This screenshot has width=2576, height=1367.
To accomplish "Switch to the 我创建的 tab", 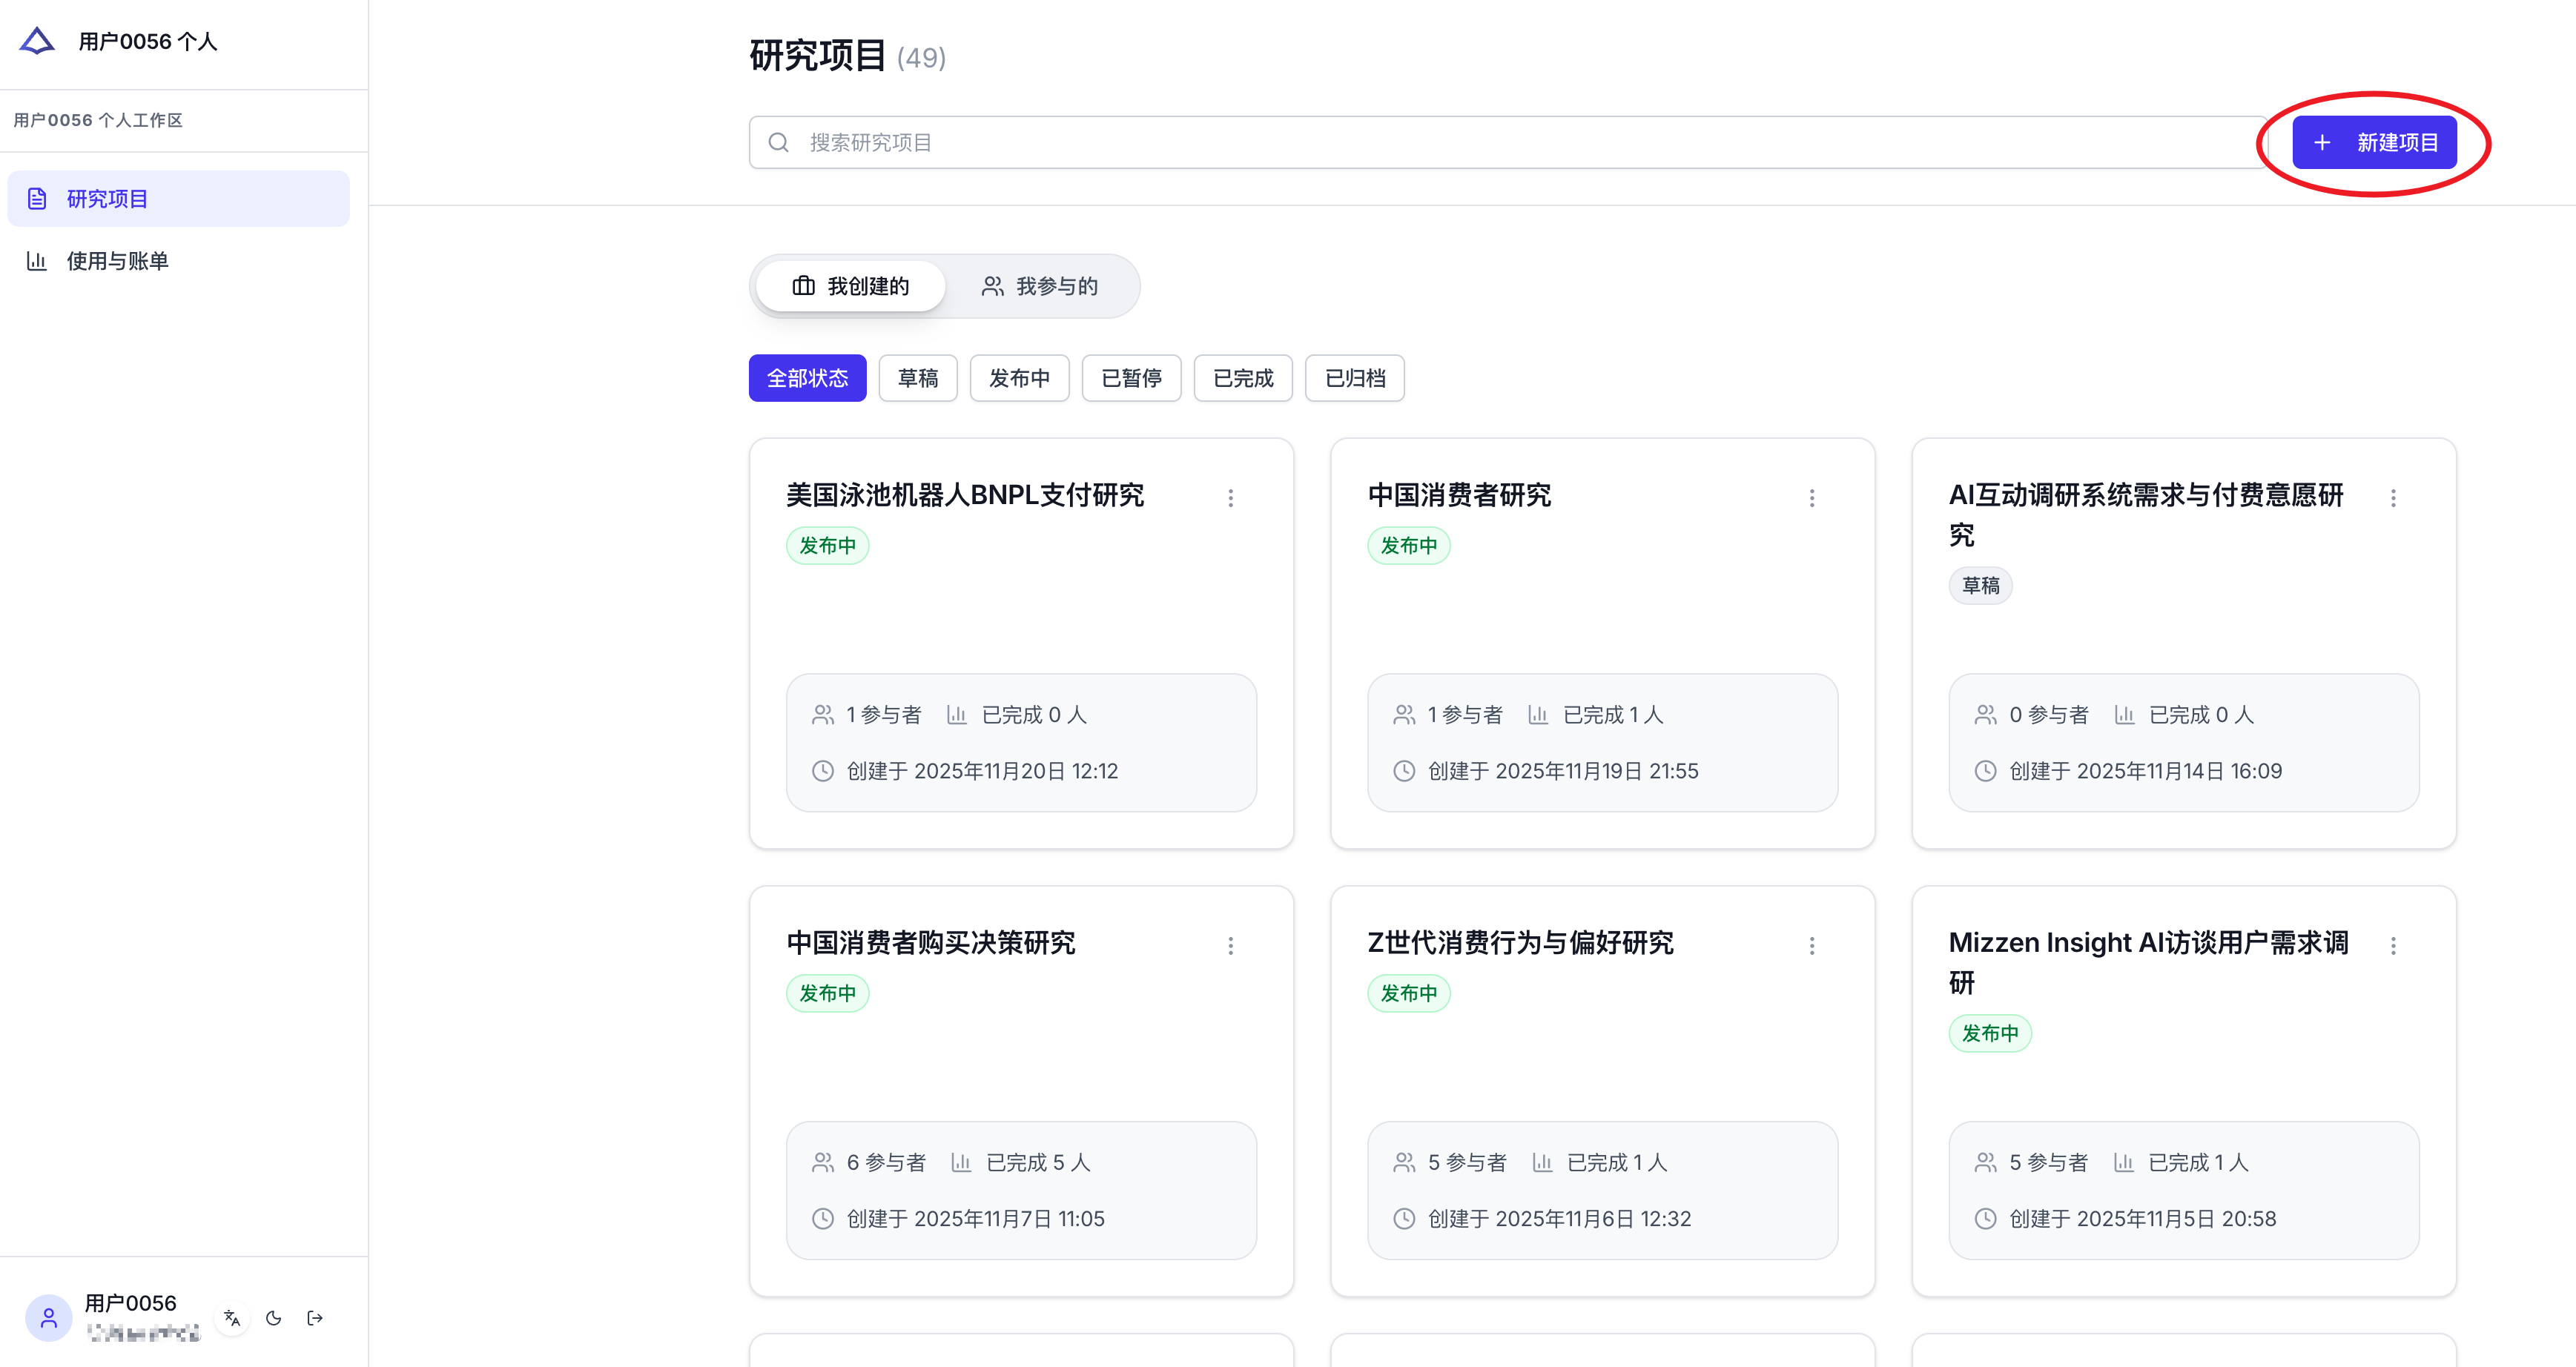I will tap(850, 286).
